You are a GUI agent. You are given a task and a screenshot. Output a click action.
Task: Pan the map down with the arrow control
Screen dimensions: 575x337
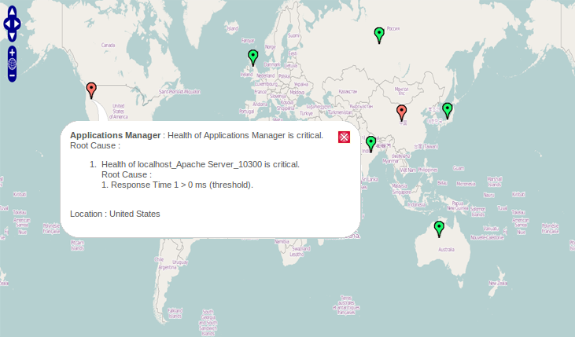(12, 36)
